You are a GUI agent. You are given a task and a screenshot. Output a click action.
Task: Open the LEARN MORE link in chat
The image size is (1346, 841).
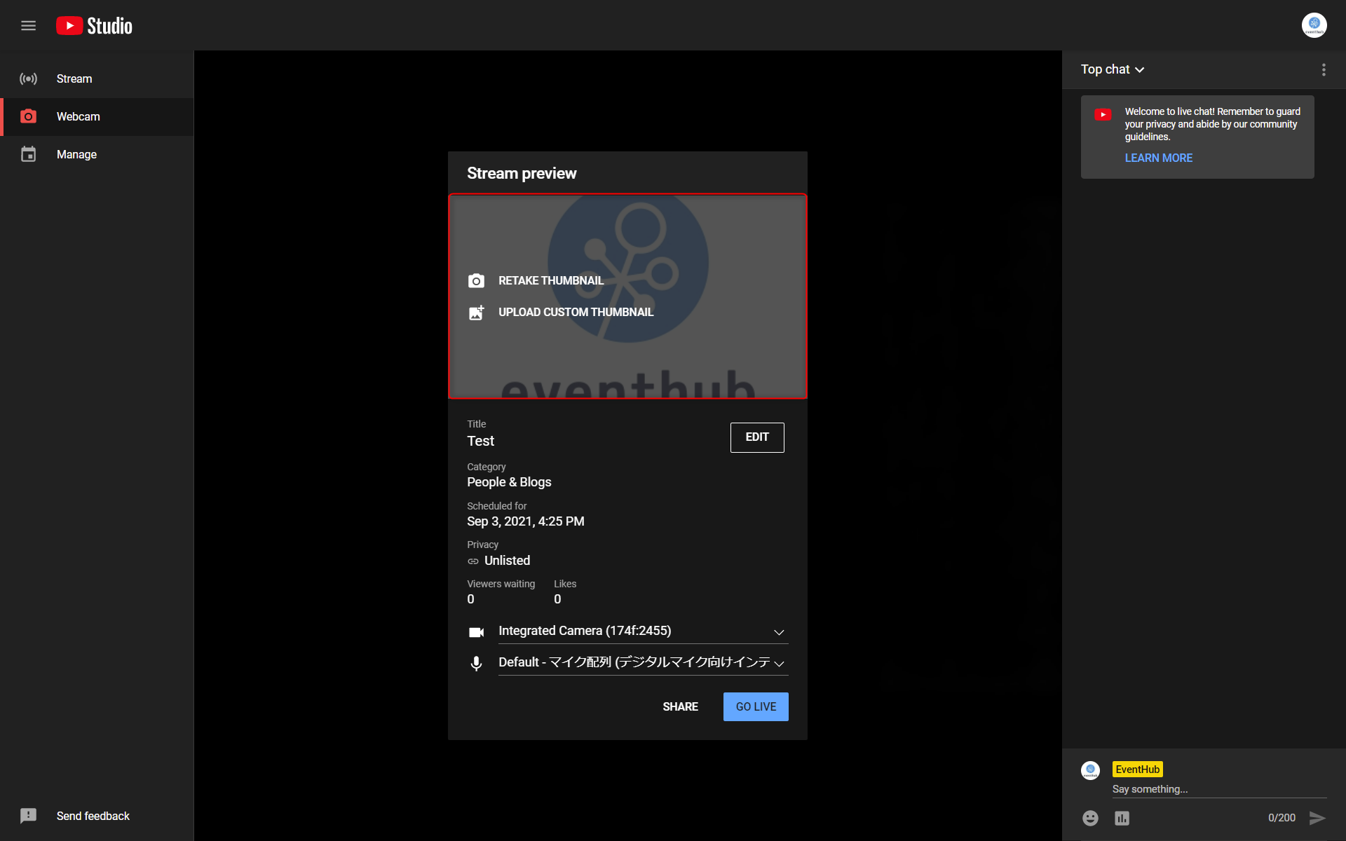coord(1158,158)
